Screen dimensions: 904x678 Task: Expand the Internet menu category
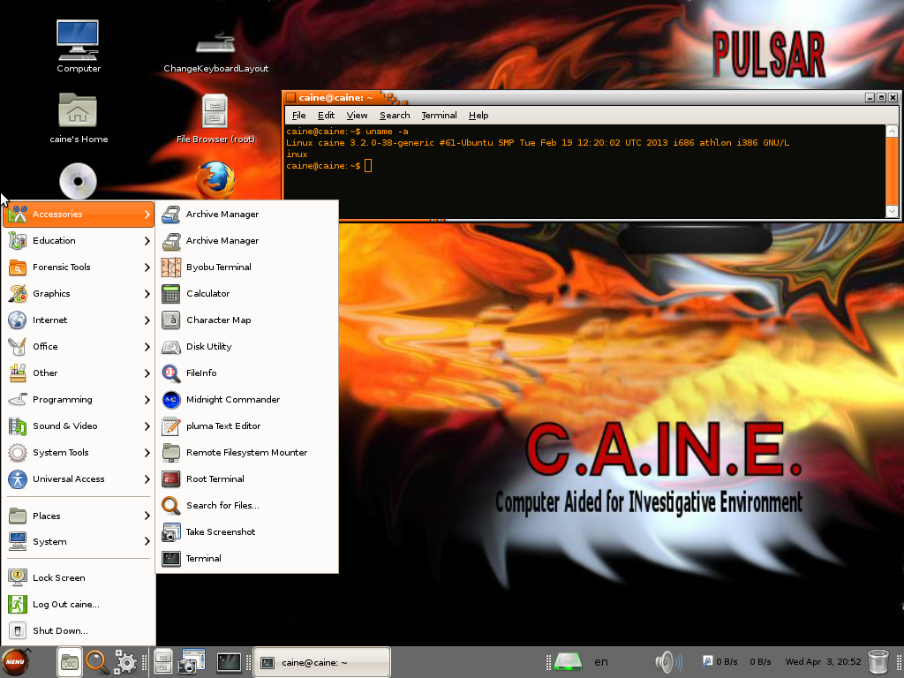click(79, 320)
